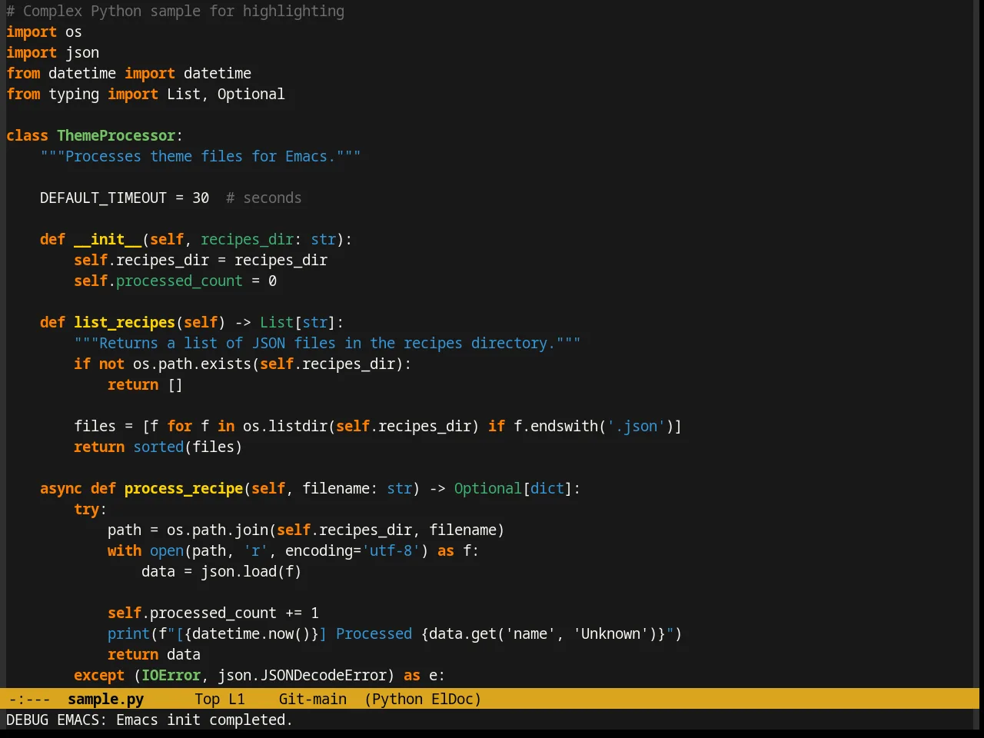Click the 'async' keyword

point(61,488)
